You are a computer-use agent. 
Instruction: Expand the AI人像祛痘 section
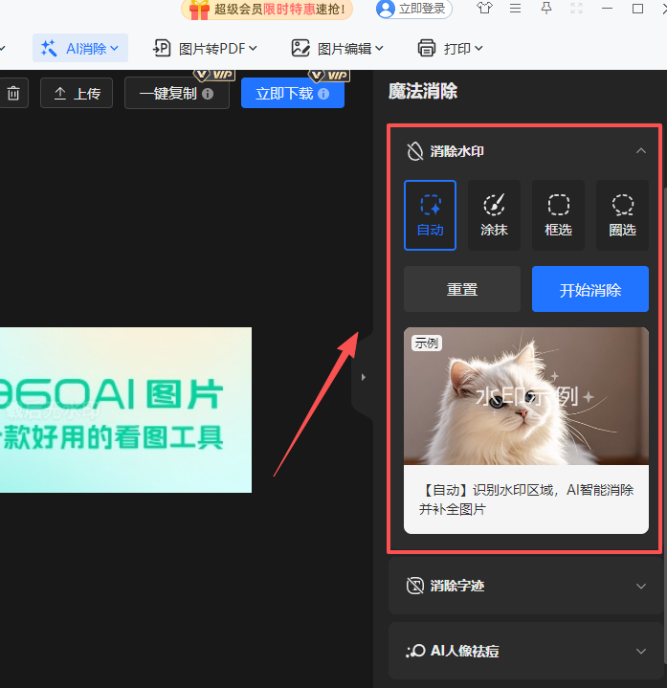[641, 651]
